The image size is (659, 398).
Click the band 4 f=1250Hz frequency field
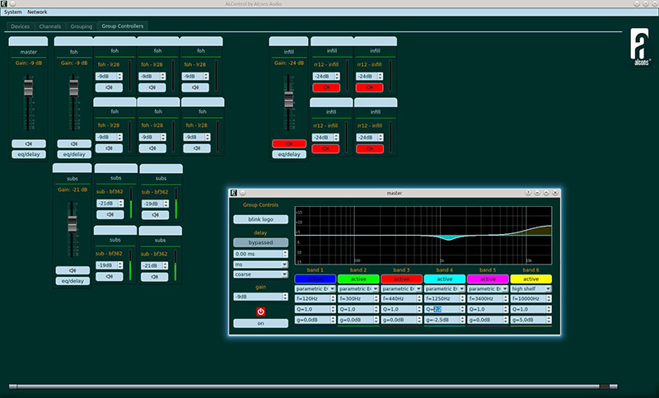click(x=442, y=299)
